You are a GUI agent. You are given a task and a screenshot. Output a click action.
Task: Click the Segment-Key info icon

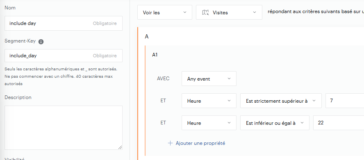point(41,42)
